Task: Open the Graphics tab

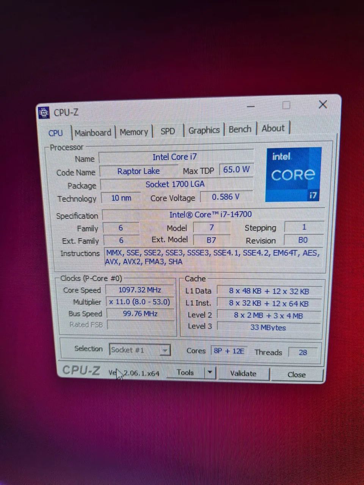Action: click(204, 130)
